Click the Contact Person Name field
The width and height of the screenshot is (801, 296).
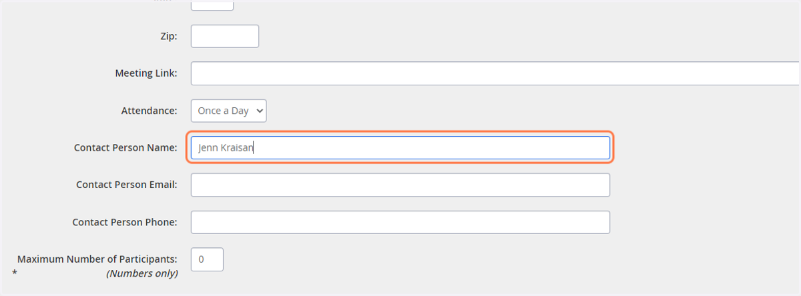(x=400, y=148)
